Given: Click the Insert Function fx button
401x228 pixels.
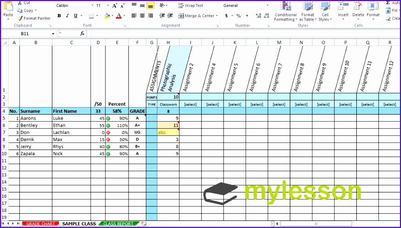Looking at the screenshot, I should [x=82, y=34].
